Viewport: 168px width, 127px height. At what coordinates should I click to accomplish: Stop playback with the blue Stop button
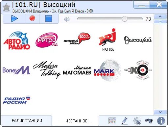(49, 18)
